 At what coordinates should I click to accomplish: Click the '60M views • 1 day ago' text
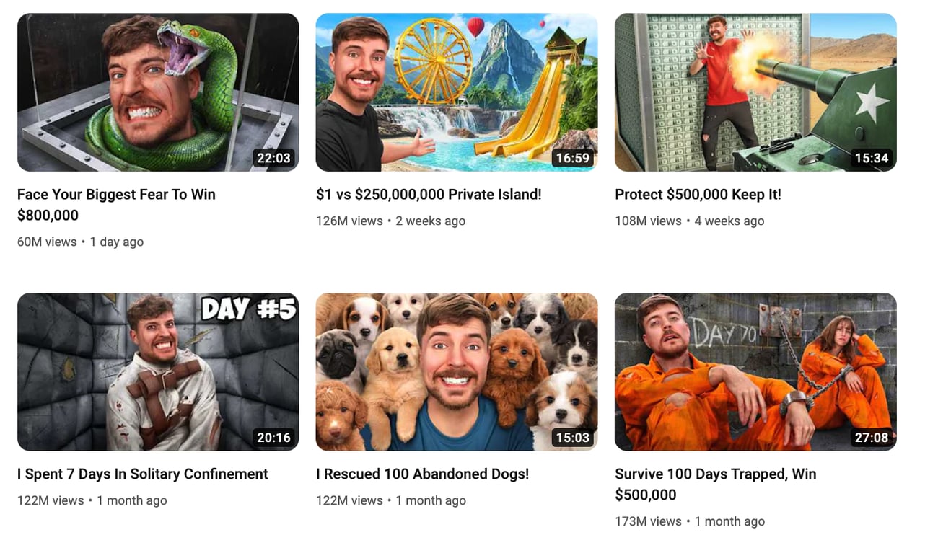point(80,242)
